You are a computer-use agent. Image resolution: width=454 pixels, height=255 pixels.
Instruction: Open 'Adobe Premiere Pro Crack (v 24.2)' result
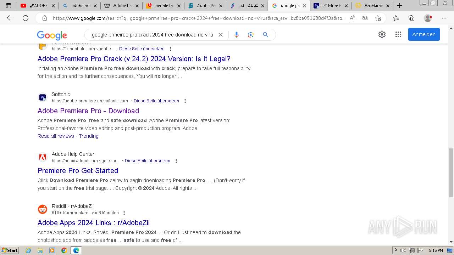134,59
